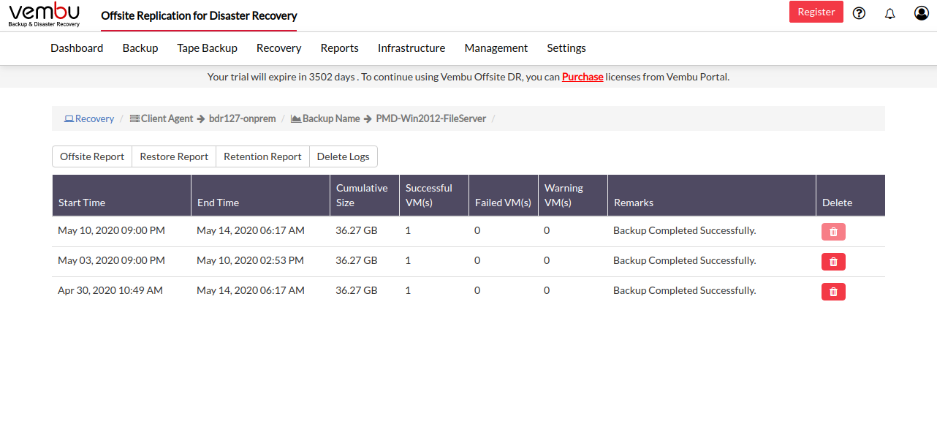The image size is (937, 446).
Task: Open the Settings menu
Action: [566, 48]
